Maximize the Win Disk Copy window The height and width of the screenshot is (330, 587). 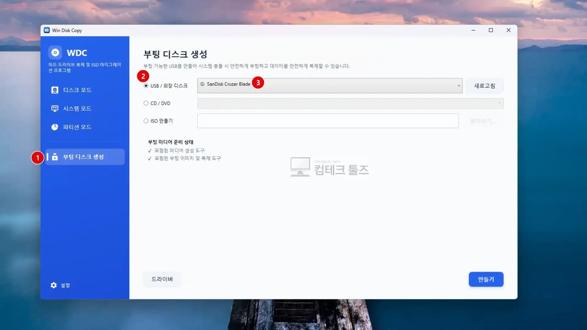491,30
